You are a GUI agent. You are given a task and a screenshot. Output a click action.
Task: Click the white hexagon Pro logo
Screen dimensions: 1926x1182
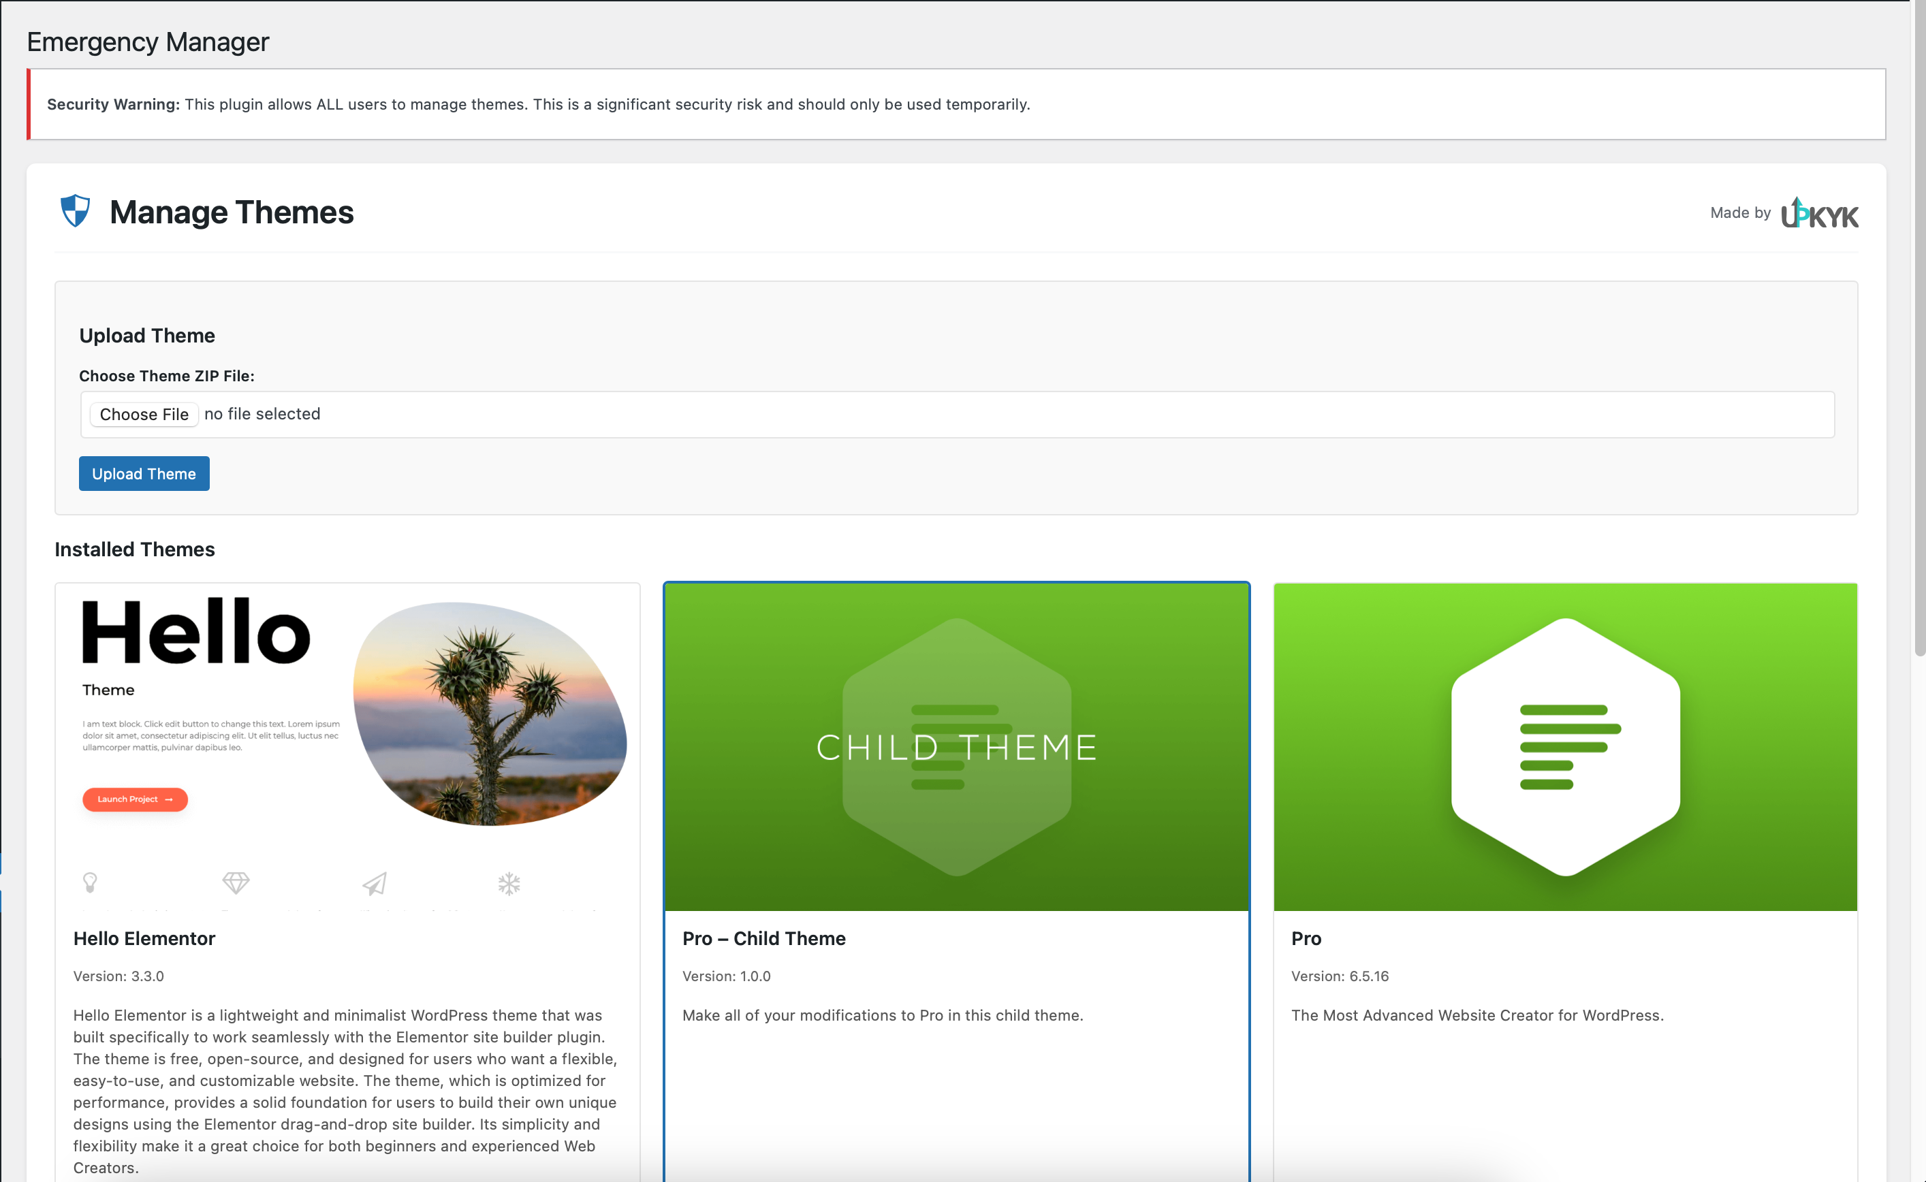(1565, 746)
